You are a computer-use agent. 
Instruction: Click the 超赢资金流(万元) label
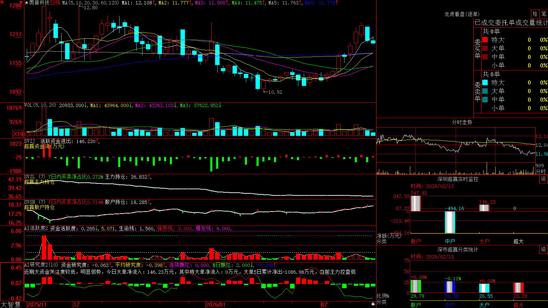click(x=44, y=146)
